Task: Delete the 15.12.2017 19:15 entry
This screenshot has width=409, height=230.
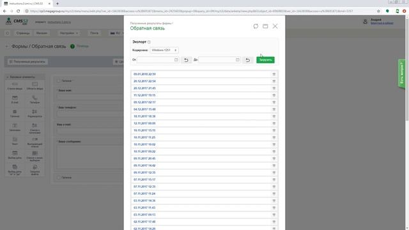Action: pos(274,95)
